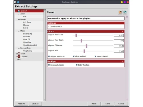Select the Gui settings entry
This screenshot has height=107, width=143.
[x=19, y=59]
